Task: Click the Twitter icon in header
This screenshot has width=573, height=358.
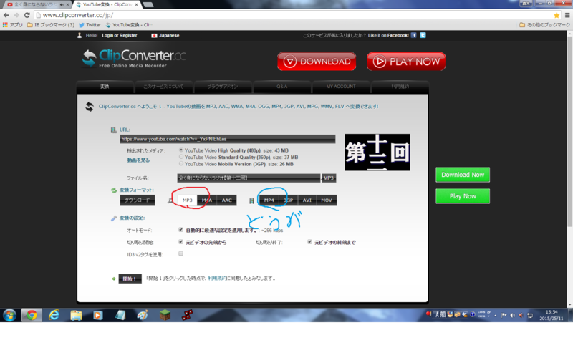Action: coord(423,35)
